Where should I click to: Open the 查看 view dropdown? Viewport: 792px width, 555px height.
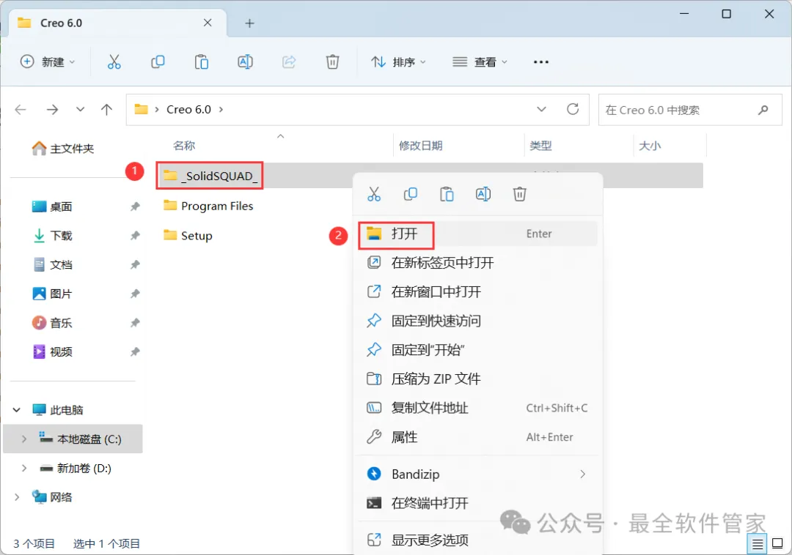point(480,62)
